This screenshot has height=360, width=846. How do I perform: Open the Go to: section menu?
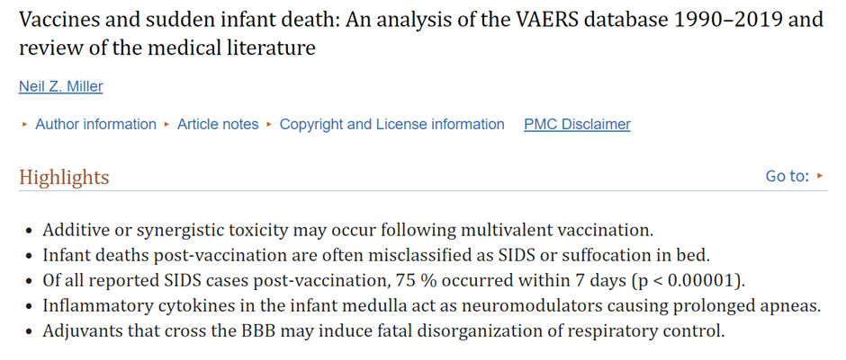coord(787,176)
